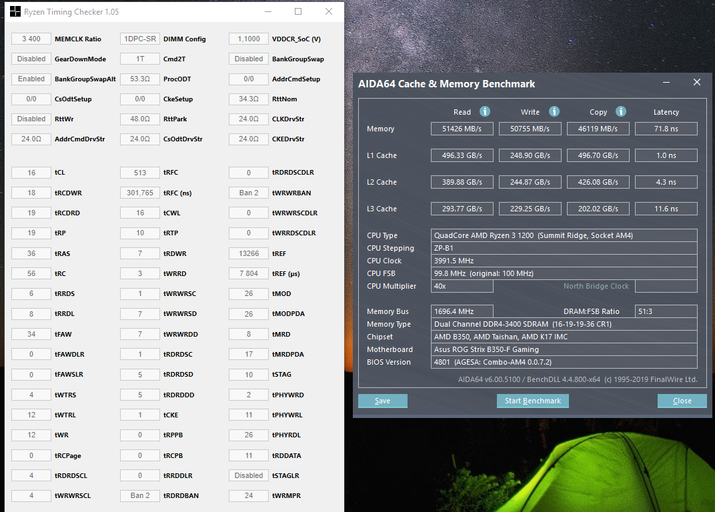Click the empty North Bridge Clock field

click(666, 286)
